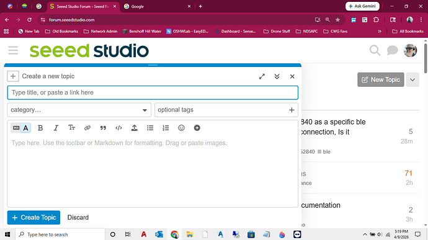Open the Drone Stuff bookmarks folder

(x=277, y=32)
